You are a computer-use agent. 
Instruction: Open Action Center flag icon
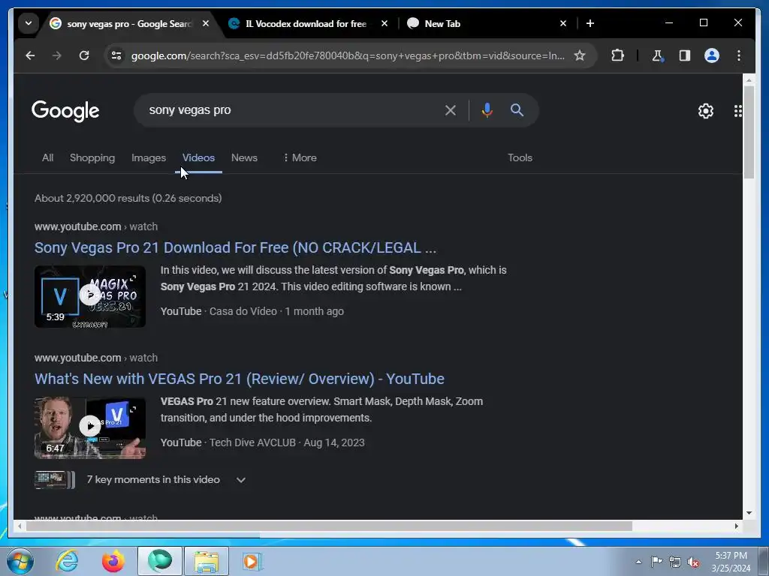tap(656, 561)
